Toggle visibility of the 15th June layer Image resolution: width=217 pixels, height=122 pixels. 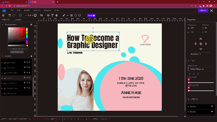[27, 67]
